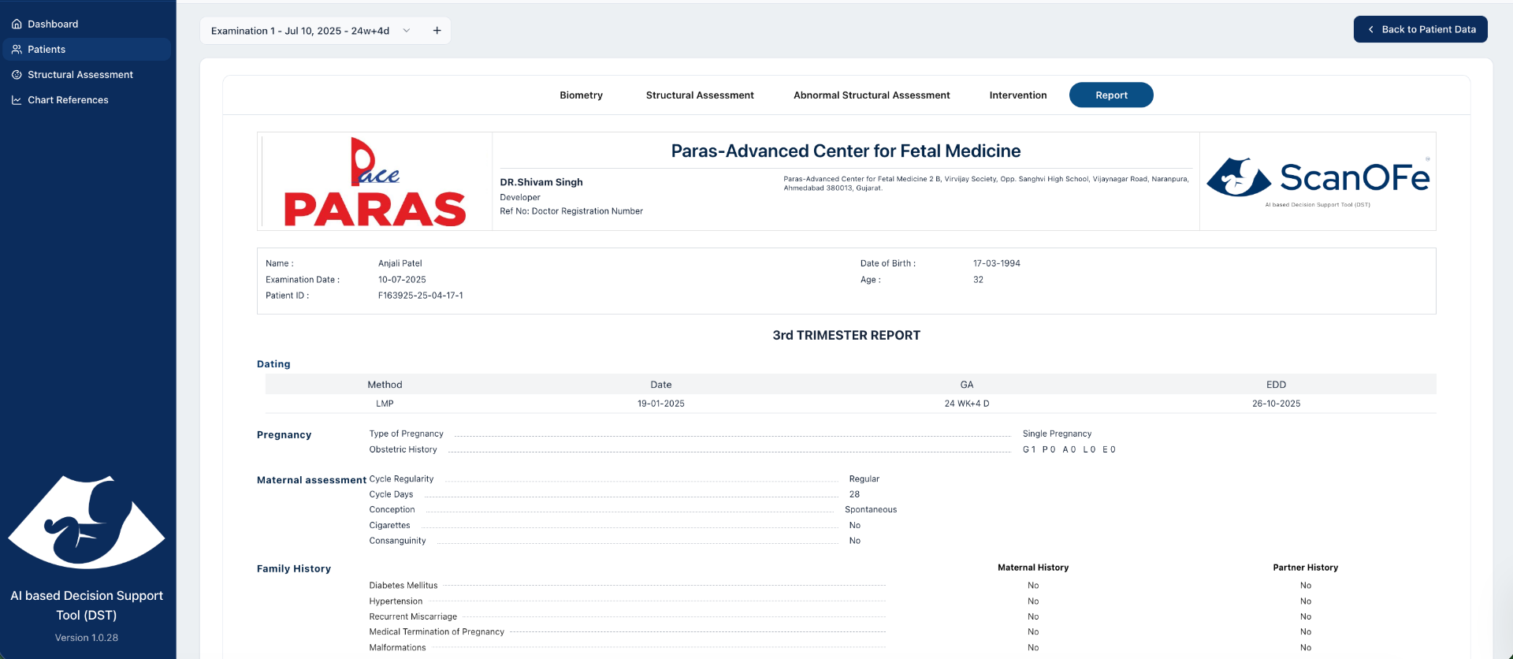Click the LMP method cell
1513x659 pixels.
click(x=385, y=404)
